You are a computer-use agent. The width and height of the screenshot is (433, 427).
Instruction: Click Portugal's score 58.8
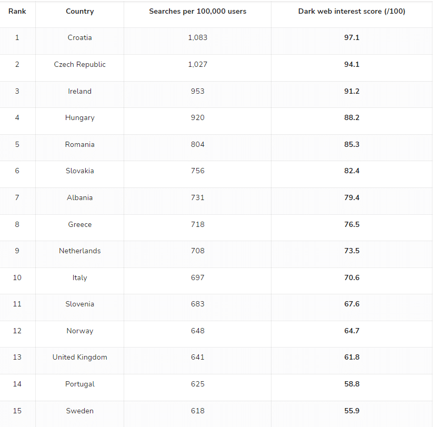pyautogui.click(x=352, y=384)
